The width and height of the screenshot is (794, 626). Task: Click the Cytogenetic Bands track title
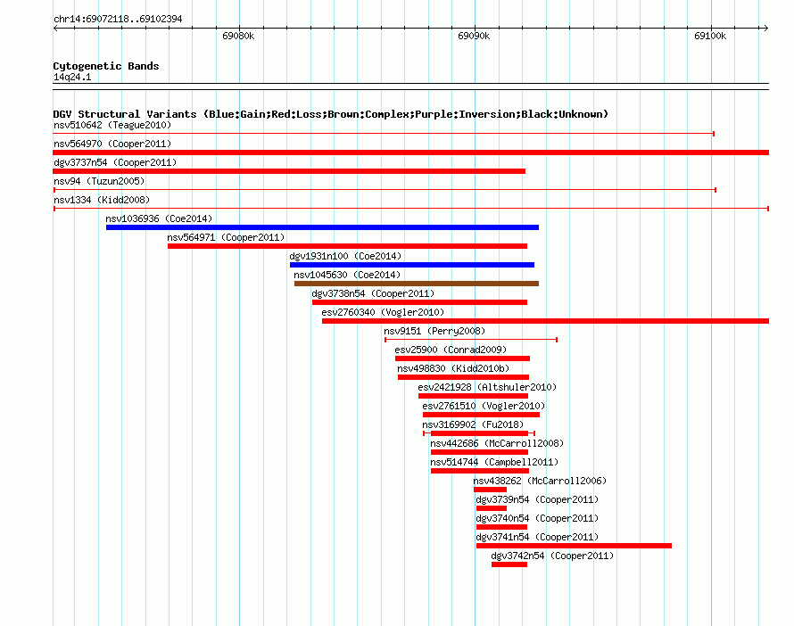(106, 66)
